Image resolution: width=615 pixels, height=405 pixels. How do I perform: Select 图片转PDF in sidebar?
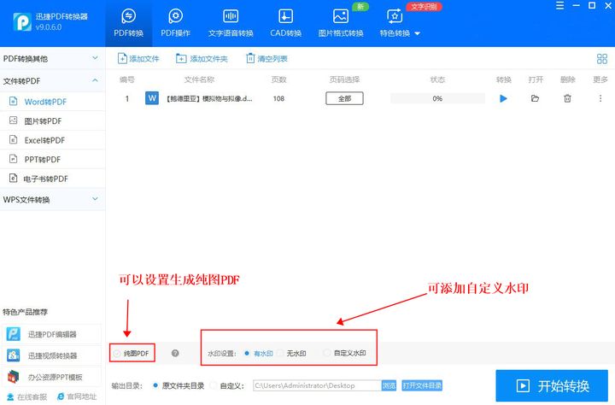click(x=53, y=120)
